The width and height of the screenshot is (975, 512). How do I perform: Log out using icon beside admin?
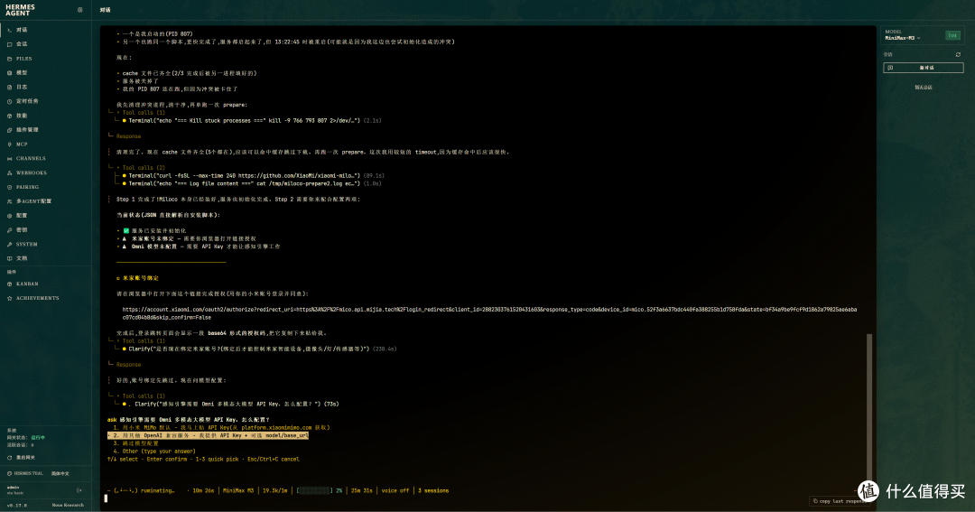[79, 490]
